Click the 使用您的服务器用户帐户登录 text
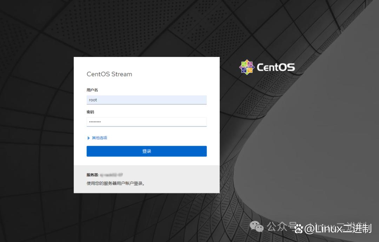 pyautogui.click(x=116, y=183)
